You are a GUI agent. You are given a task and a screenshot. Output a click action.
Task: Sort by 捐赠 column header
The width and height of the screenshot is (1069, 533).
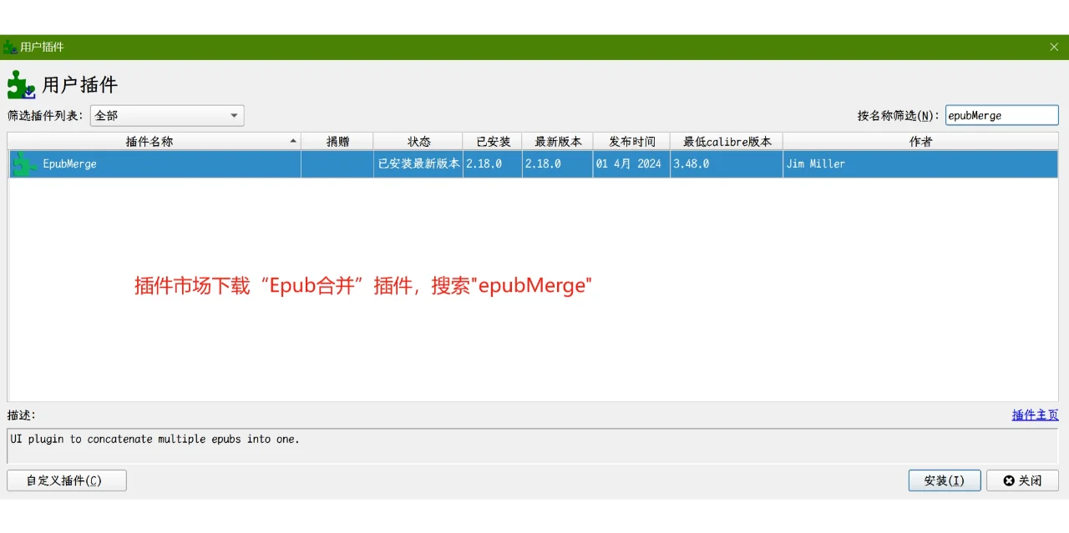[337, 142]
